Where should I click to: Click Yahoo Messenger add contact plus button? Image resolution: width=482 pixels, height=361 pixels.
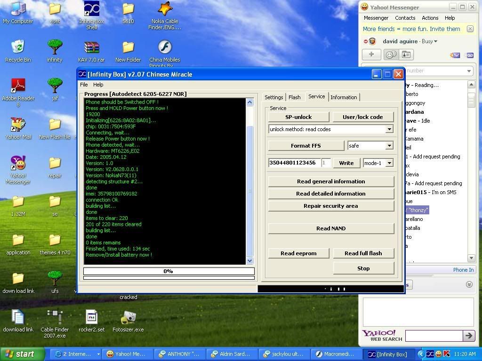(x=371, y=55)
